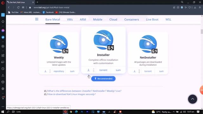
Task: Open YouTube bookmark
Action: click(x=13, y=12)
